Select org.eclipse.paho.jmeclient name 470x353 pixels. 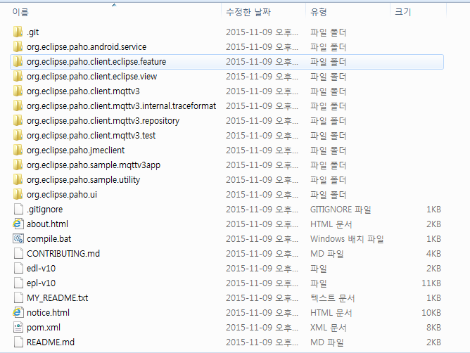(x=75, y=150)
